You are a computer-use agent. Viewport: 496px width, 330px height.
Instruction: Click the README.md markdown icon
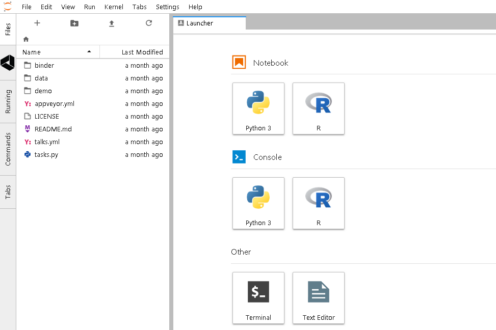[28, 129]
